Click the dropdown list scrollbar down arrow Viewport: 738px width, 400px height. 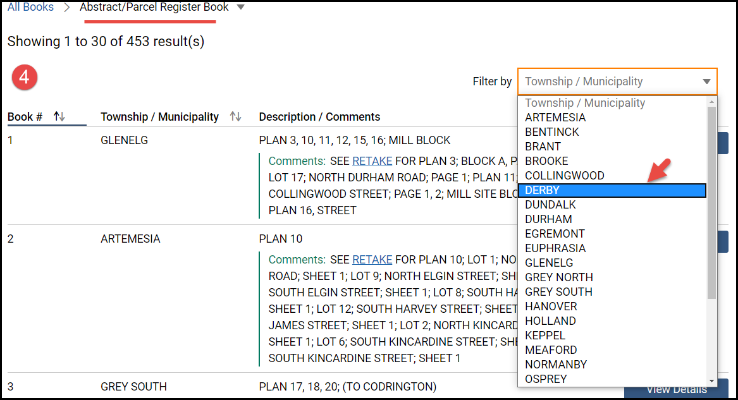711,381
